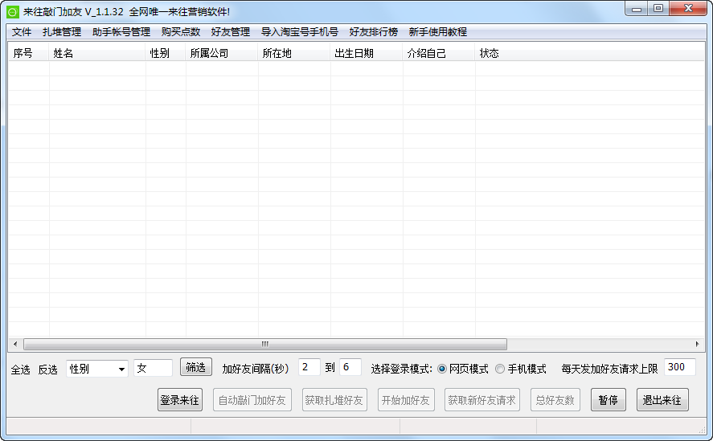Click the 开始加好友 button
Screen dimensions: 713x441
[406, 400]
